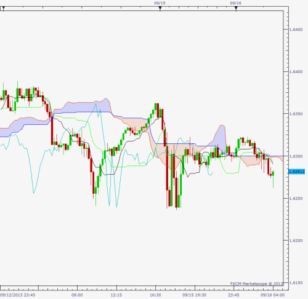
Task: Click the 09/15 19:30 time label
Action: click(194, 295)
